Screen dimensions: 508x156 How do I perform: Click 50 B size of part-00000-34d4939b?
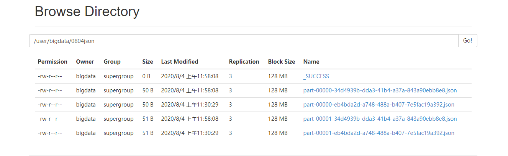click(148, 90)
